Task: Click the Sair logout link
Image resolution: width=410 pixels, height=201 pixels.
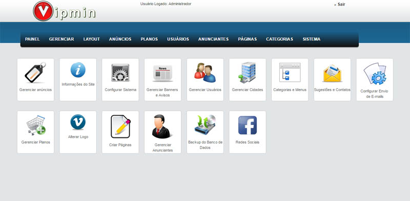Action: point(341,5)
